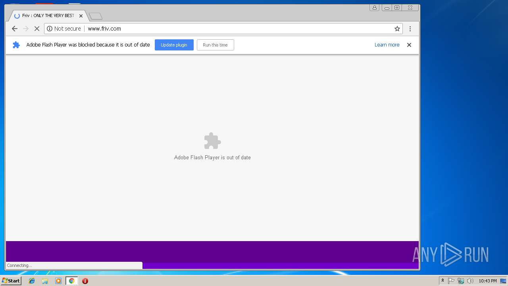Click the Not secure label
The width and height of the screenshot is (508, 286).
67,29
